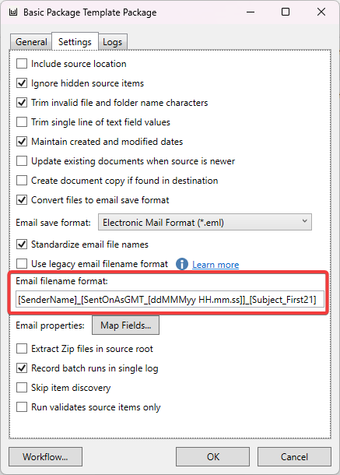The image size is (340, 475).
Task: Switch to the General tab
Action: coord(31,42)
